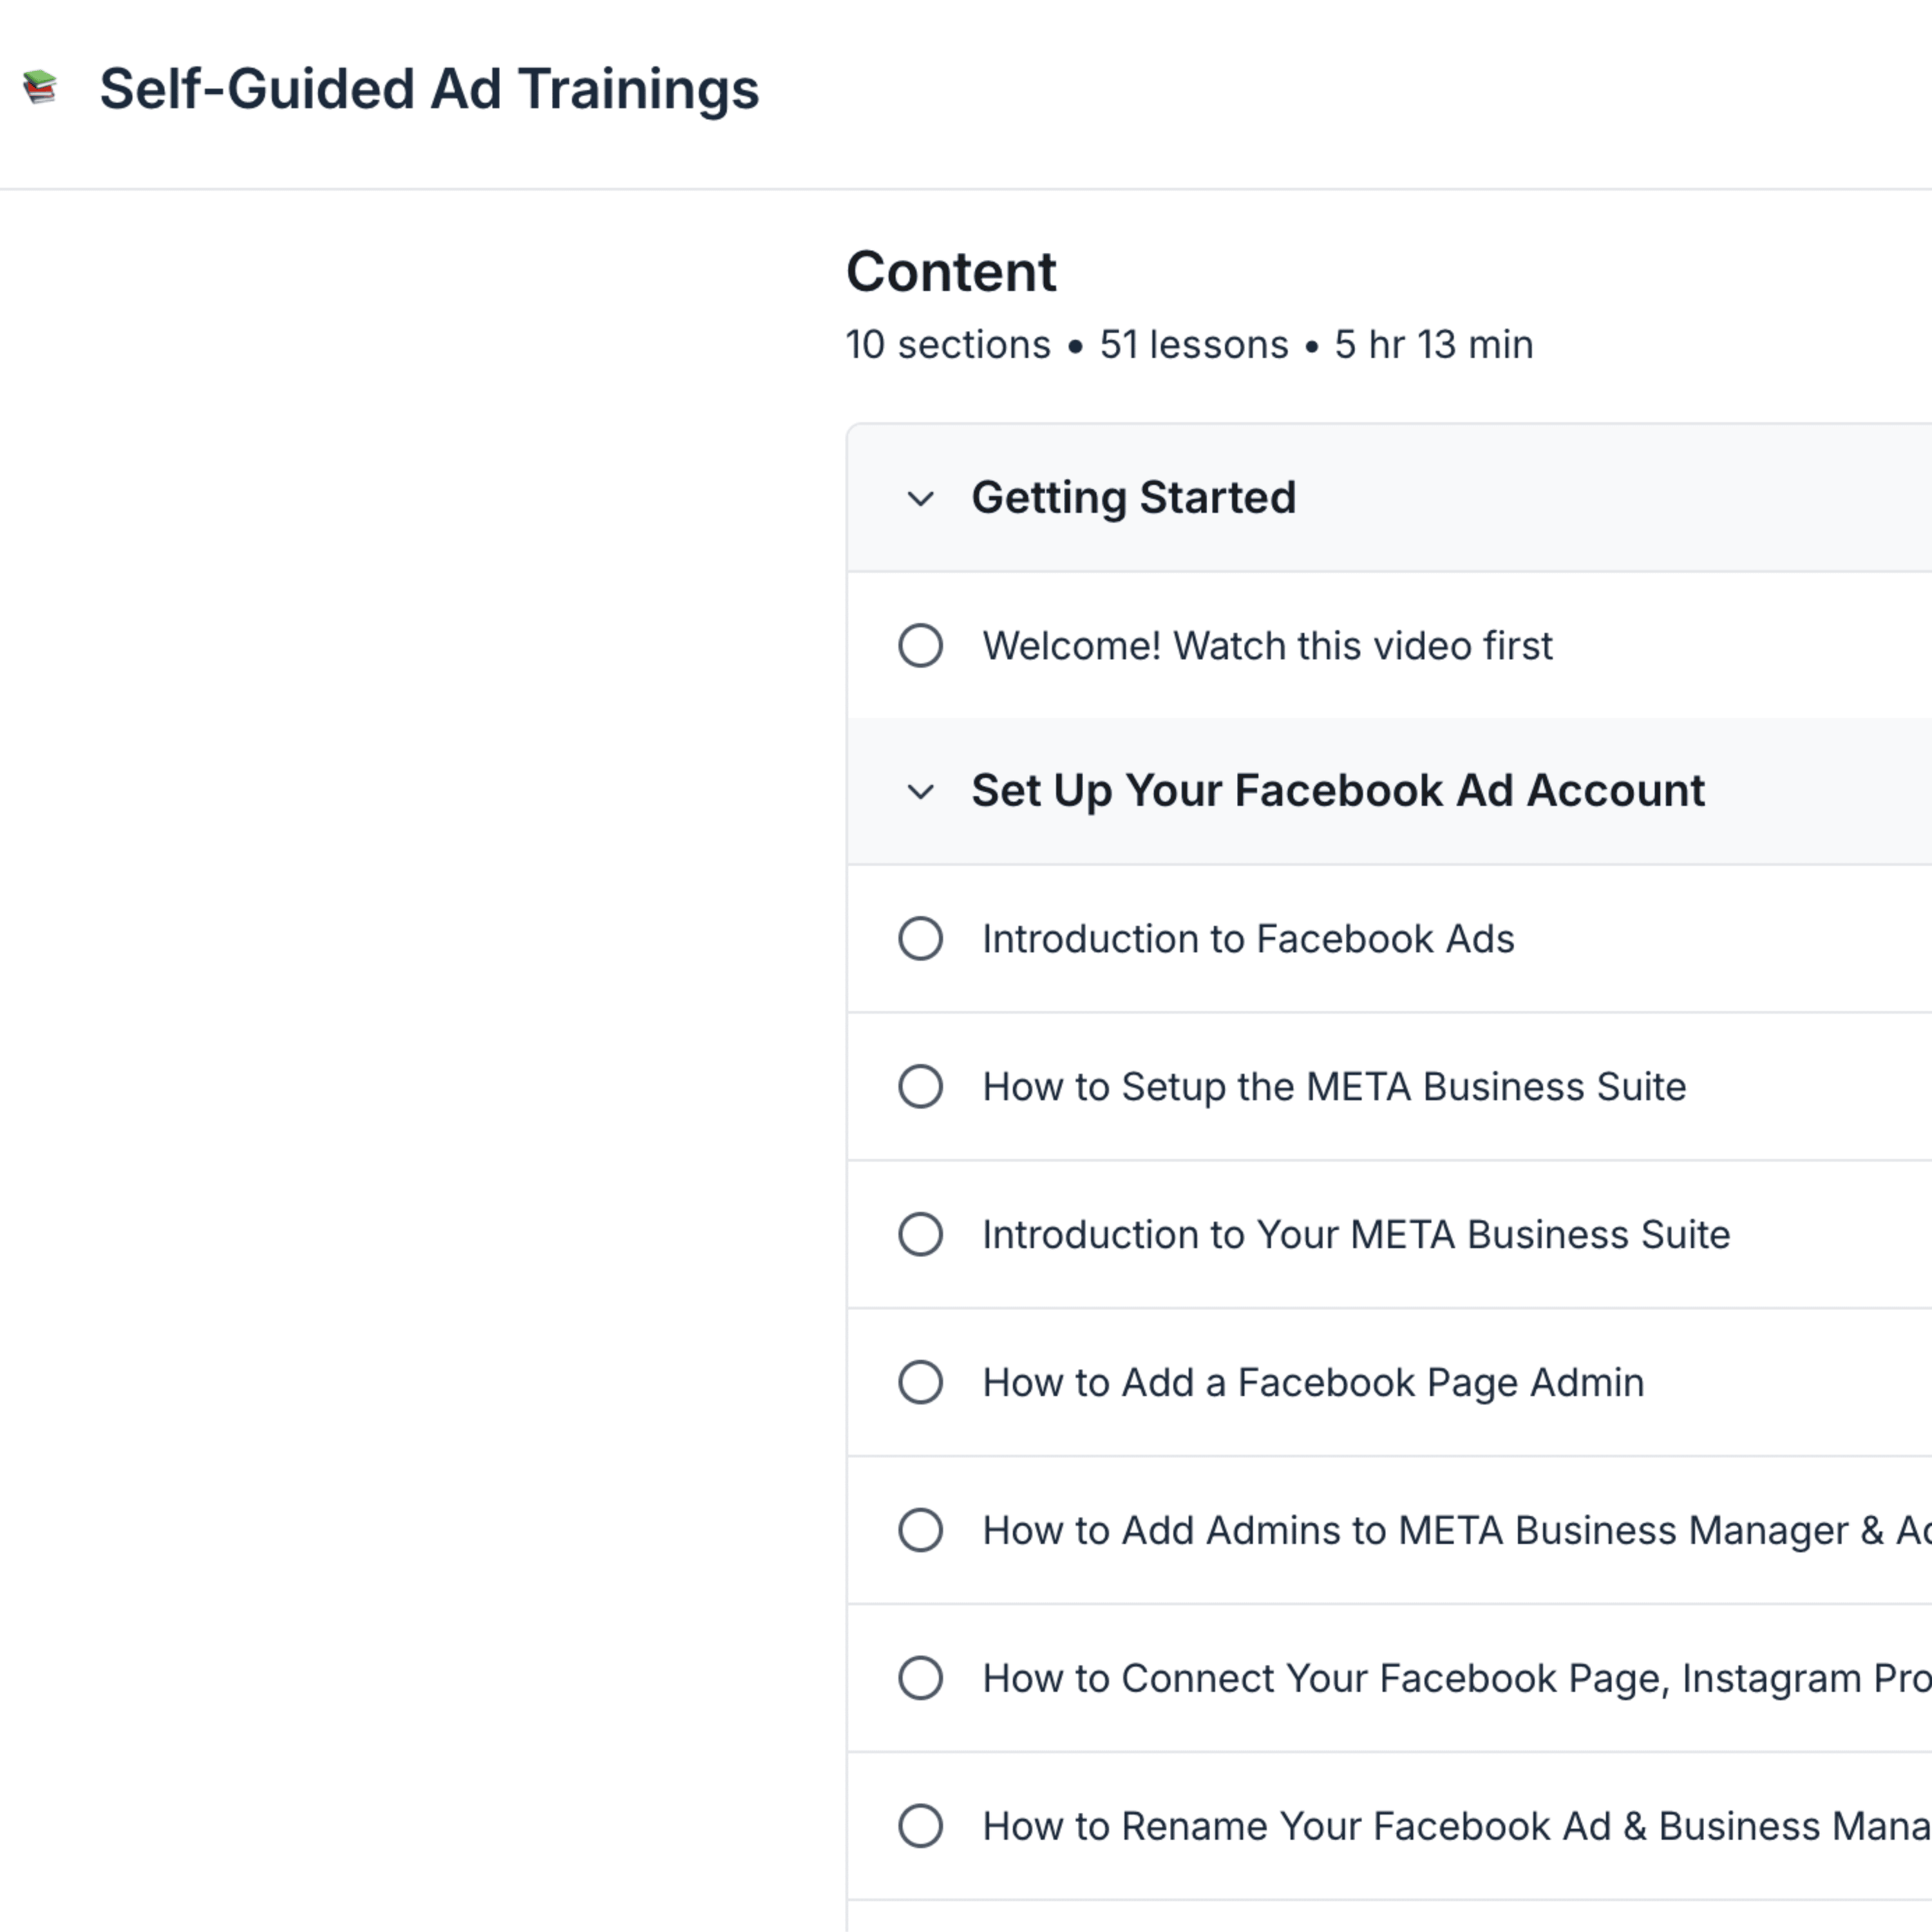The width and height of the screenshot is (1932, 1932).
Task: Open How to Setup the META Business Suite
Action: tap(1334, 1087)
